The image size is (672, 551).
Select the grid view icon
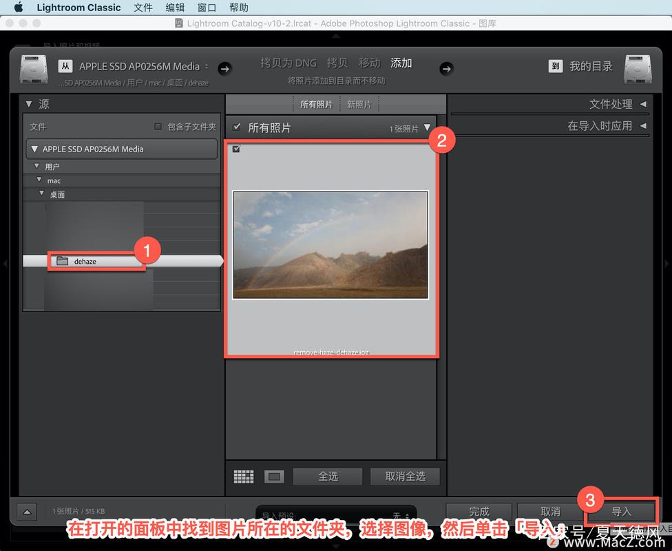(x=242, y=476)
